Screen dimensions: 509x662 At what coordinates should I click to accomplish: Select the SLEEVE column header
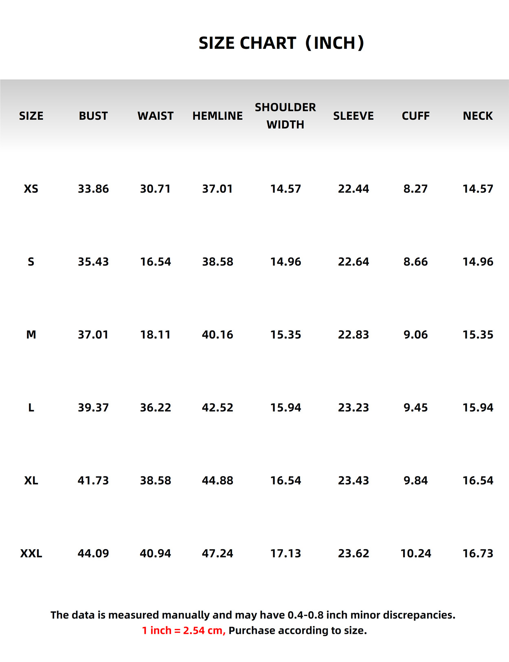(353, 116)
